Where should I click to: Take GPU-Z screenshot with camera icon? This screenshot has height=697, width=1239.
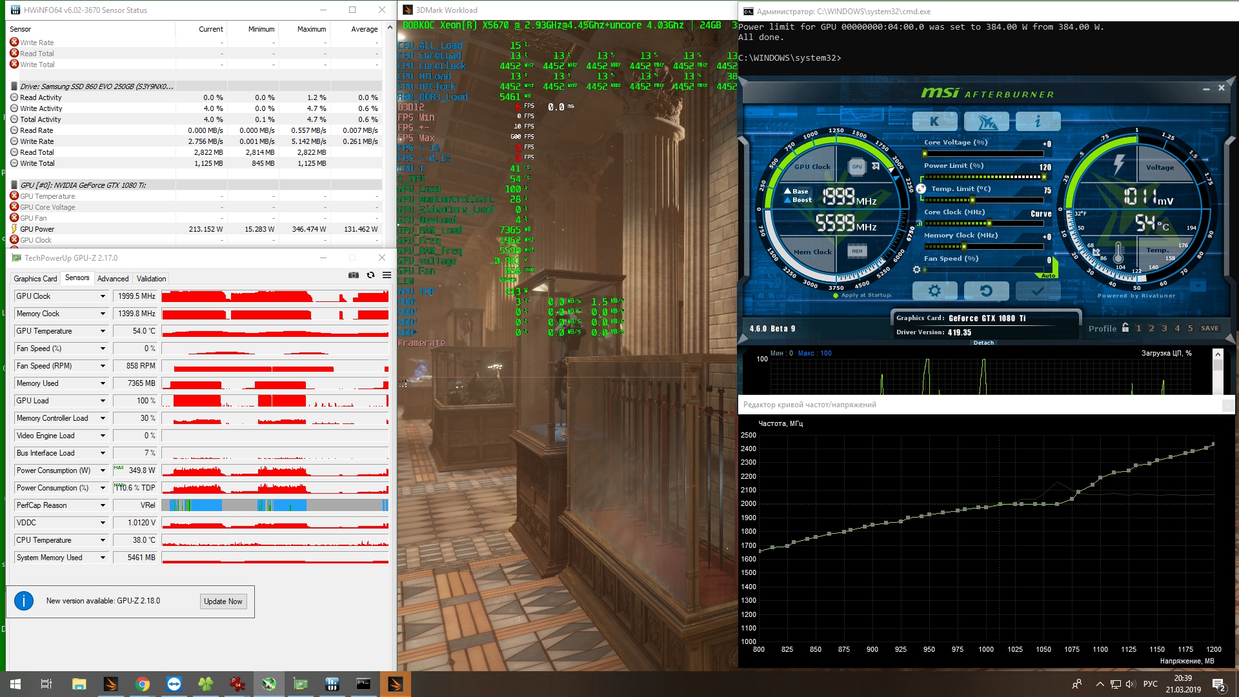click(x=354, y=275)
